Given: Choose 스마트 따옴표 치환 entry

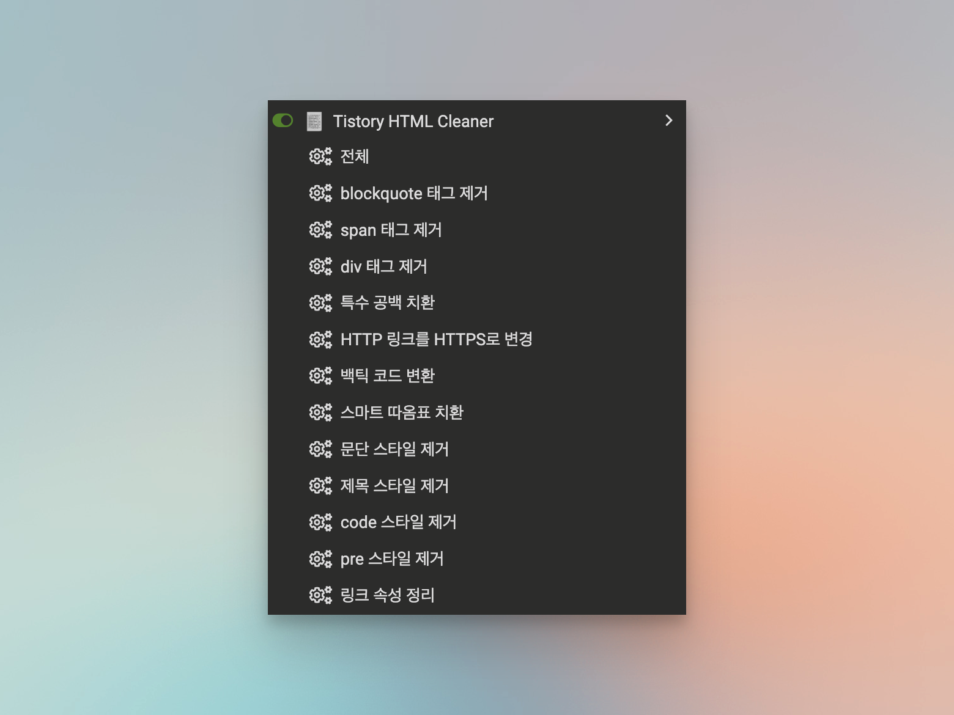Looking at the screenshot, I should [x=402, y=412].
